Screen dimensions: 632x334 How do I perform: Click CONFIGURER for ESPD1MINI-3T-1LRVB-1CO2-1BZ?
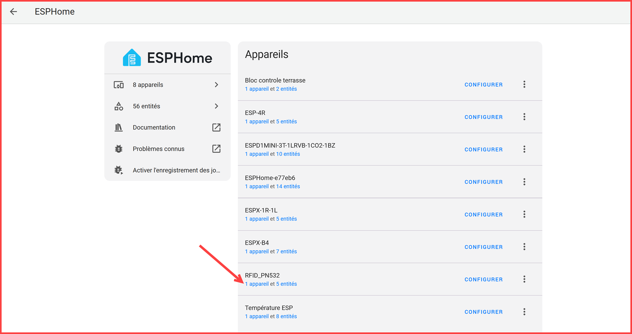(x=483, y=149)
